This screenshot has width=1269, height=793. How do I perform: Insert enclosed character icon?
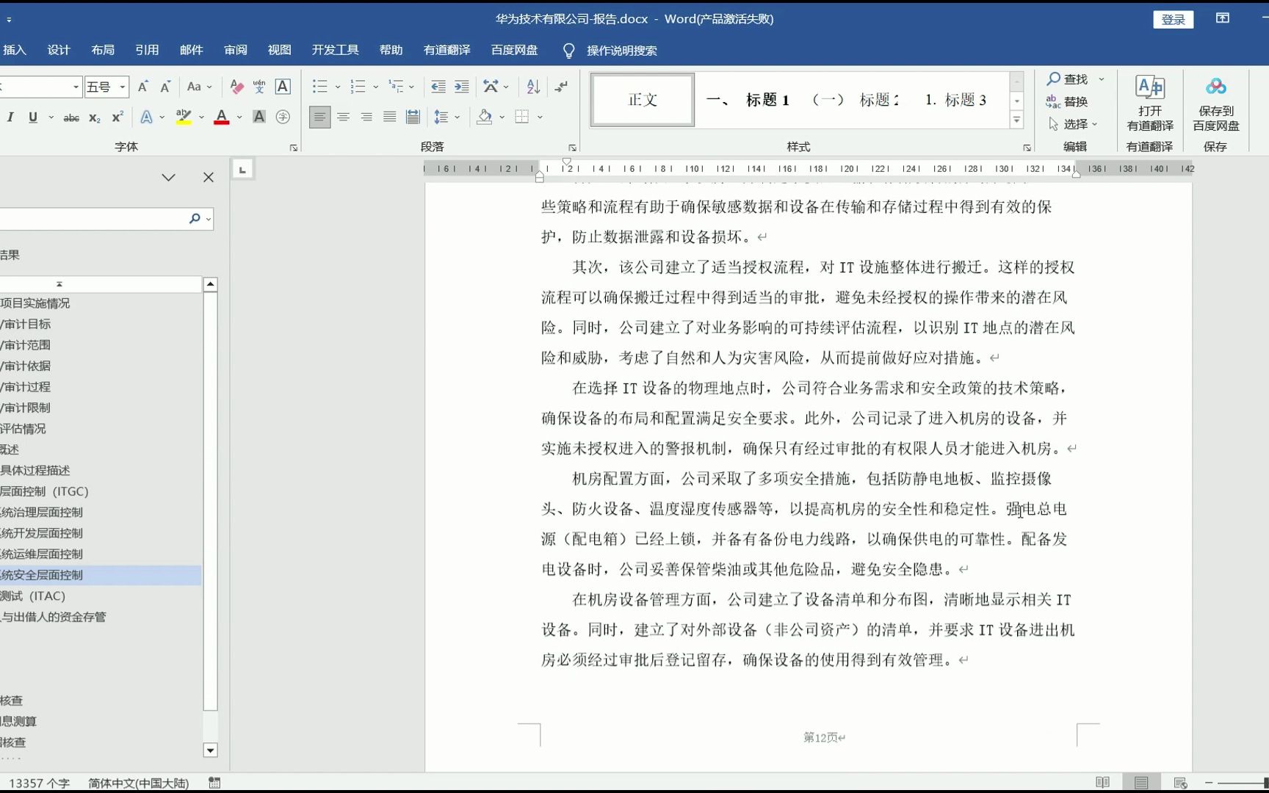[x=283, y=117]
